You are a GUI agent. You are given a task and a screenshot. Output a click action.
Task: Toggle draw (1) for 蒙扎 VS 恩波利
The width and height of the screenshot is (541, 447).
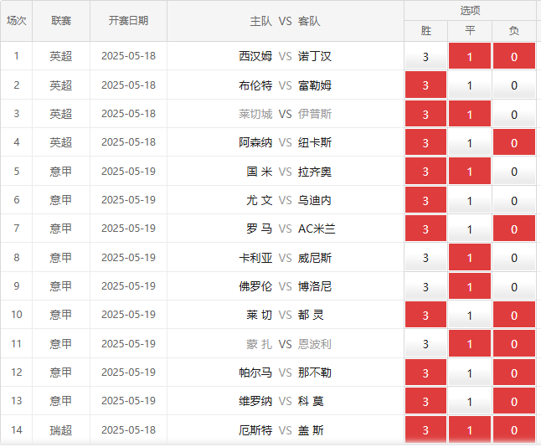click(470, 343)
